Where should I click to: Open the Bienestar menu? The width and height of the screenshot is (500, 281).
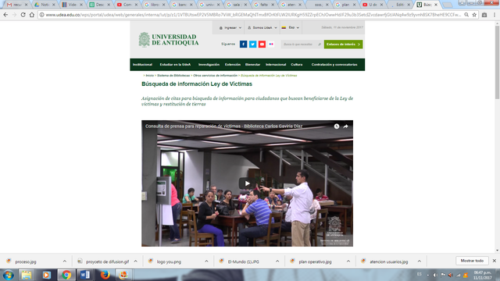click(253, 65)
